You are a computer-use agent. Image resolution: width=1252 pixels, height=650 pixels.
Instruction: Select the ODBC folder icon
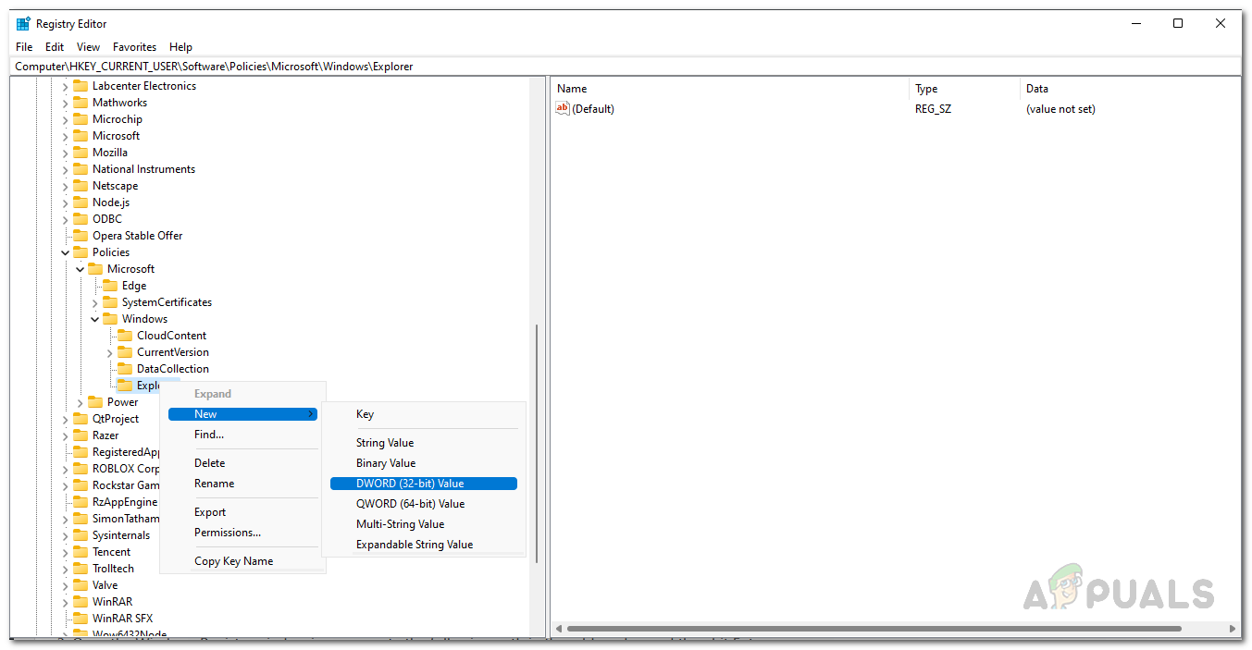(x=81, y=219)
